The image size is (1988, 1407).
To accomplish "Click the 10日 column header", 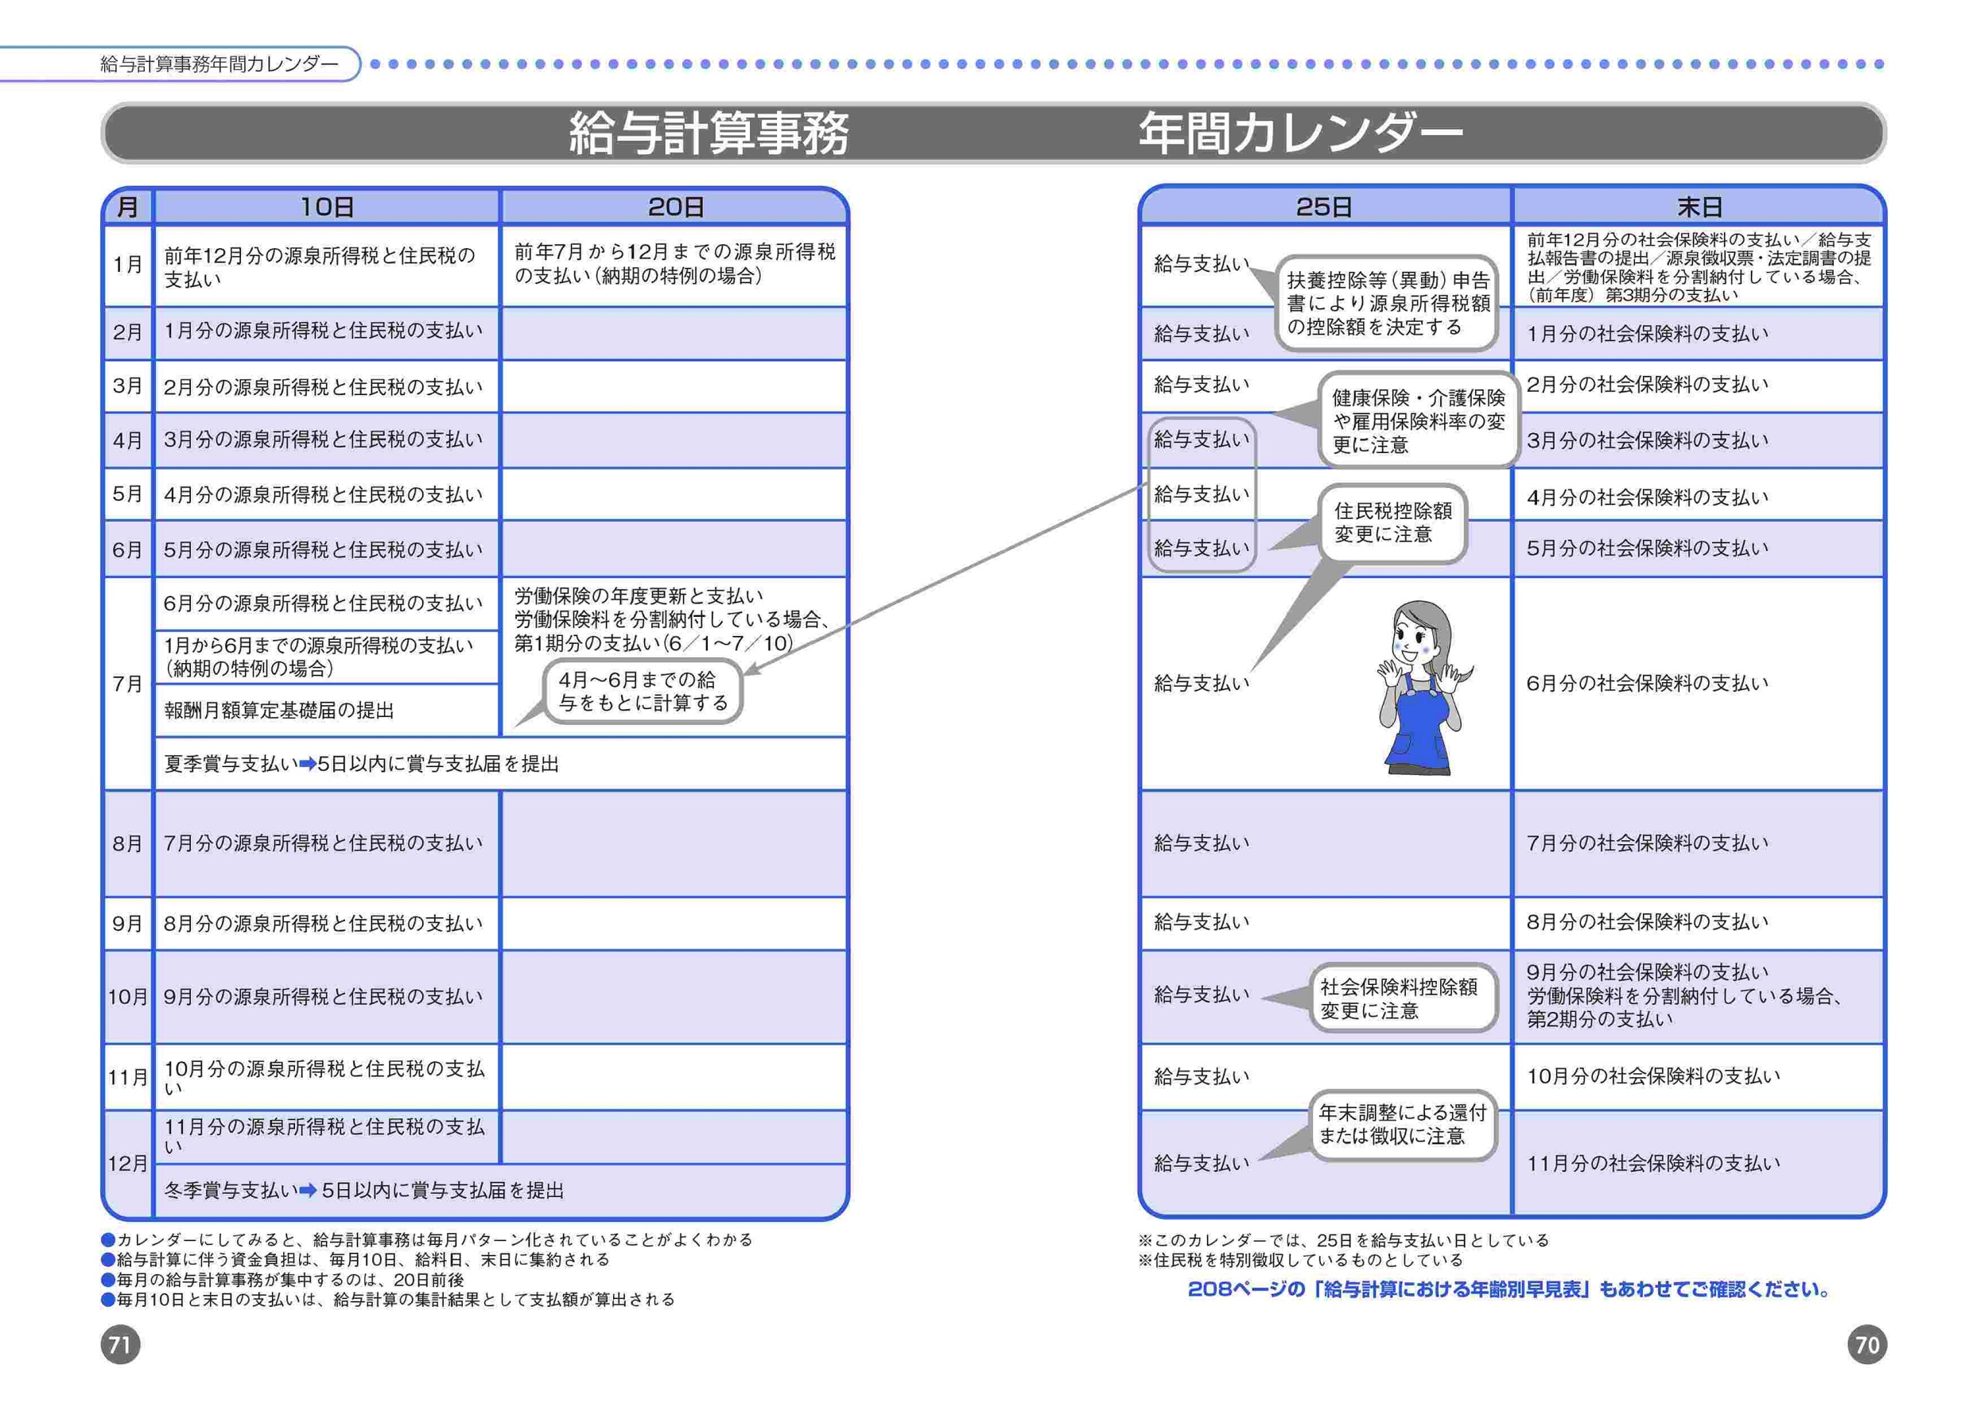I will coord(327,207).
